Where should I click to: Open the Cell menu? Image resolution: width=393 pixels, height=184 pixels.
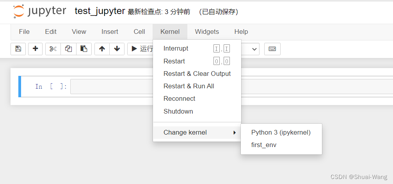pyautogui.click(x=139, y=32)
